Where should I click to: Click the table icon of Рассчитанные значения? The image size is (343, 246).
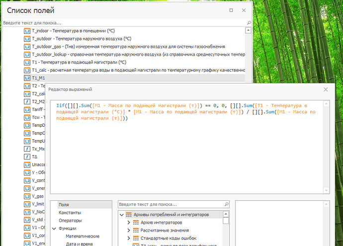(x=136, y=231)
